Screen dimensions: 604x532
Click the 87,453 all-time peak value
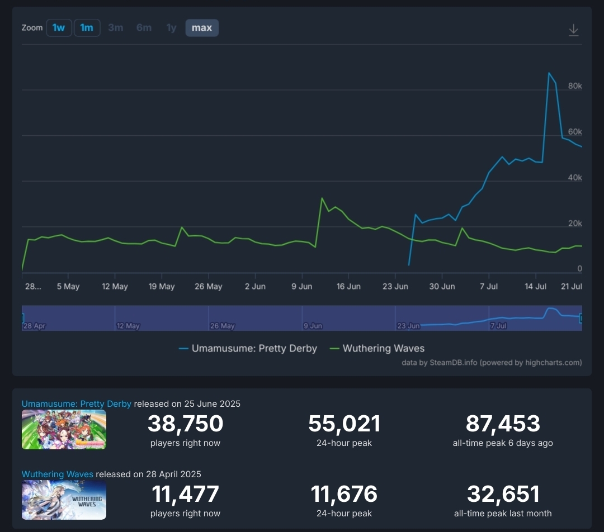(503, 424)
